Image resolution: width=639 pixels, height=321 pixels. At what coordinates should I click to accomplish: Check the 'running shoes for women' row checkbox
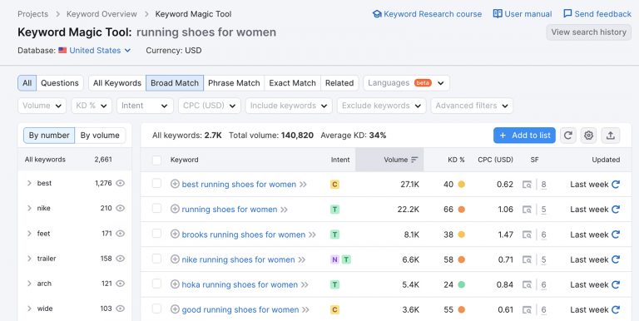(156, 209)
